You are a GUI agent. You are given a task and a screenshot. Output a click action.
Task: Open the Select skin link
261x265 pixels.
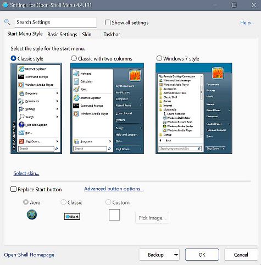coord(26,173)
